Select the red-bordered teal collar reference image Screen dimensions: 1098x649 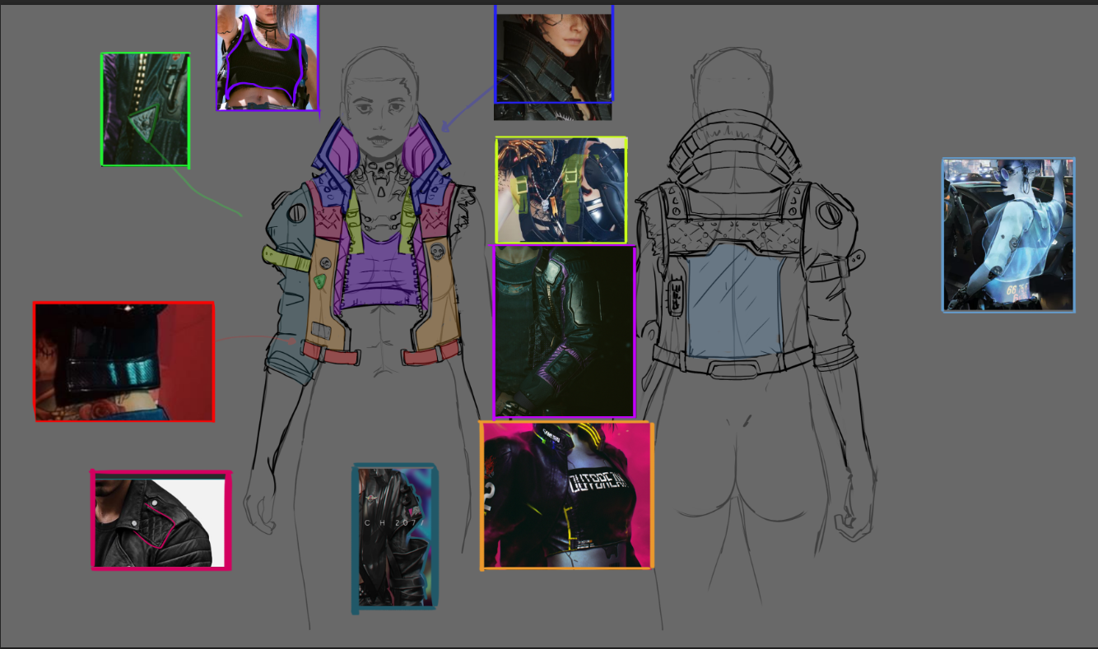tap(124, 362)
